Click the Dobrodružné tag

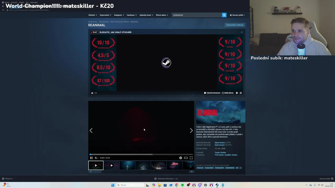(219, 168)
